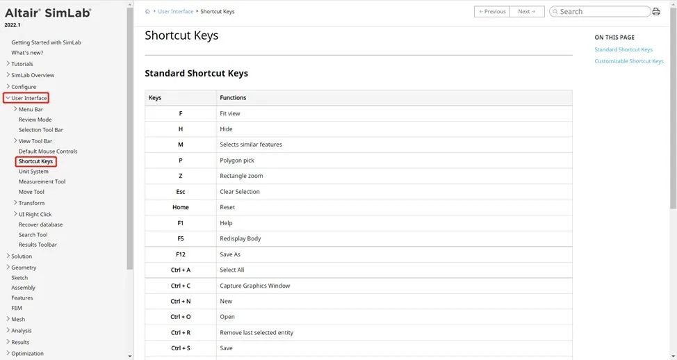
Task: Click the print icon beside search
Action: pos(656,12)
